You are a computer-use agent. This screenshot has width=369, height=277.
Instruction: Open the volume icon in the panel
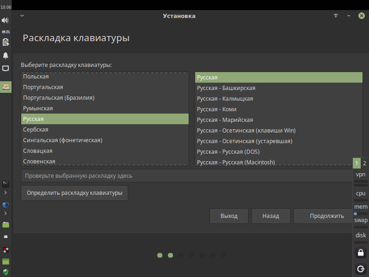tap(5, 20)
